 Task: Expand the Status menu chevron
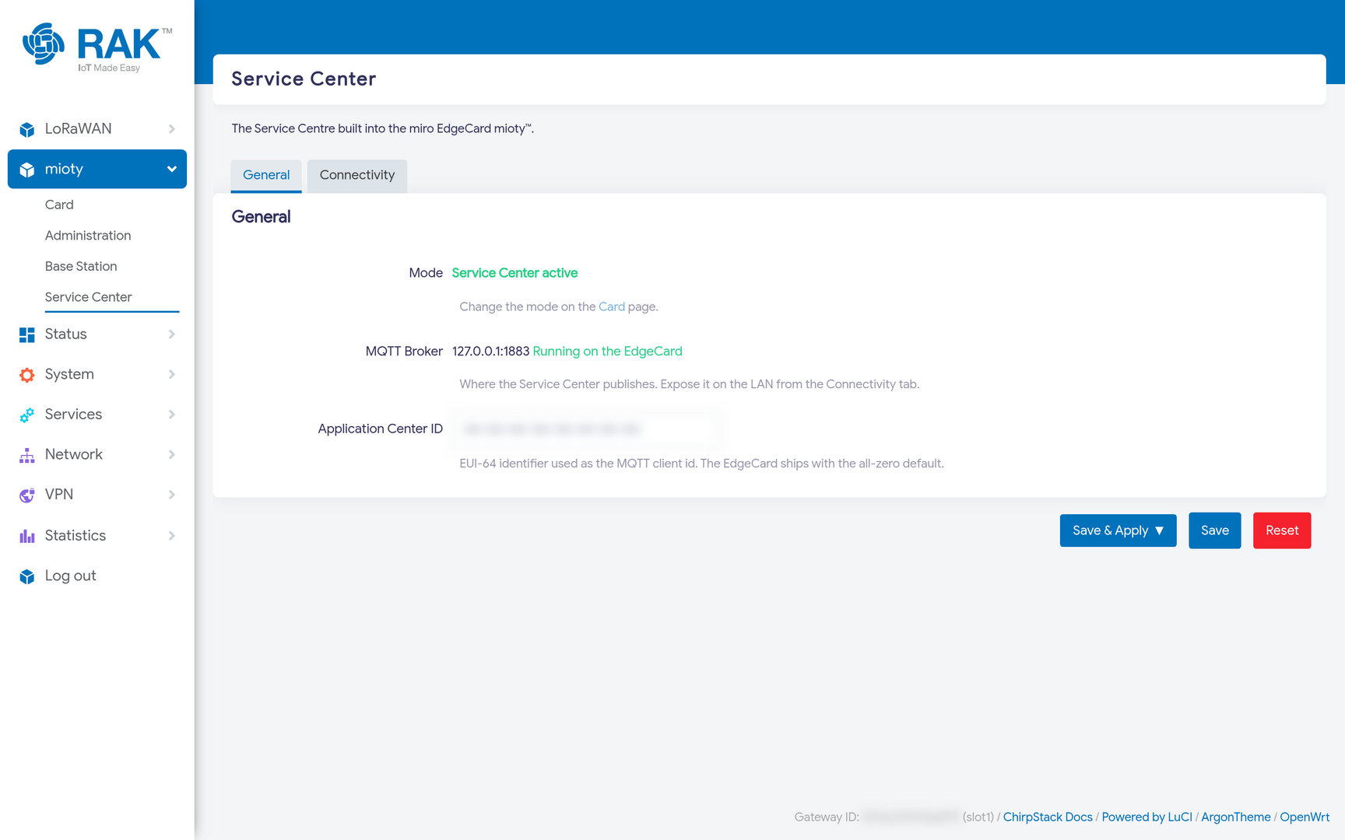click(171, 334)
